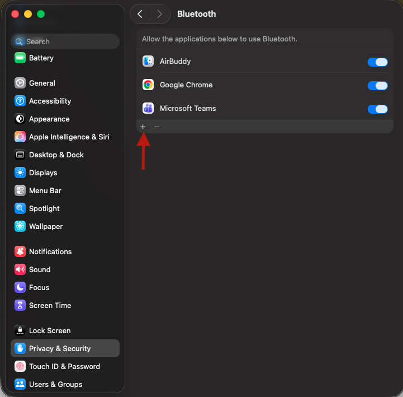Click the Users & Groups icon
The height and width of the screenshot is (397, 403).
pos(20,384)
